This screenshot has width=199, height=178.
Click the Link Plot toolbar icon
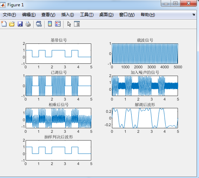[x=39, y=24]
